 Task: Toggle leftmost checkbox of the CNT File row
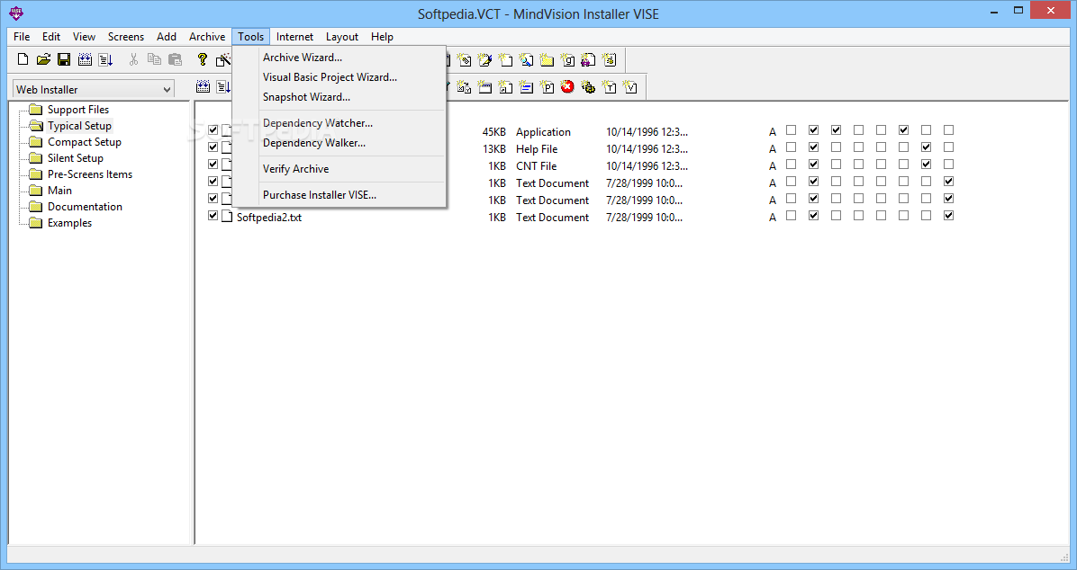[213, 164]
